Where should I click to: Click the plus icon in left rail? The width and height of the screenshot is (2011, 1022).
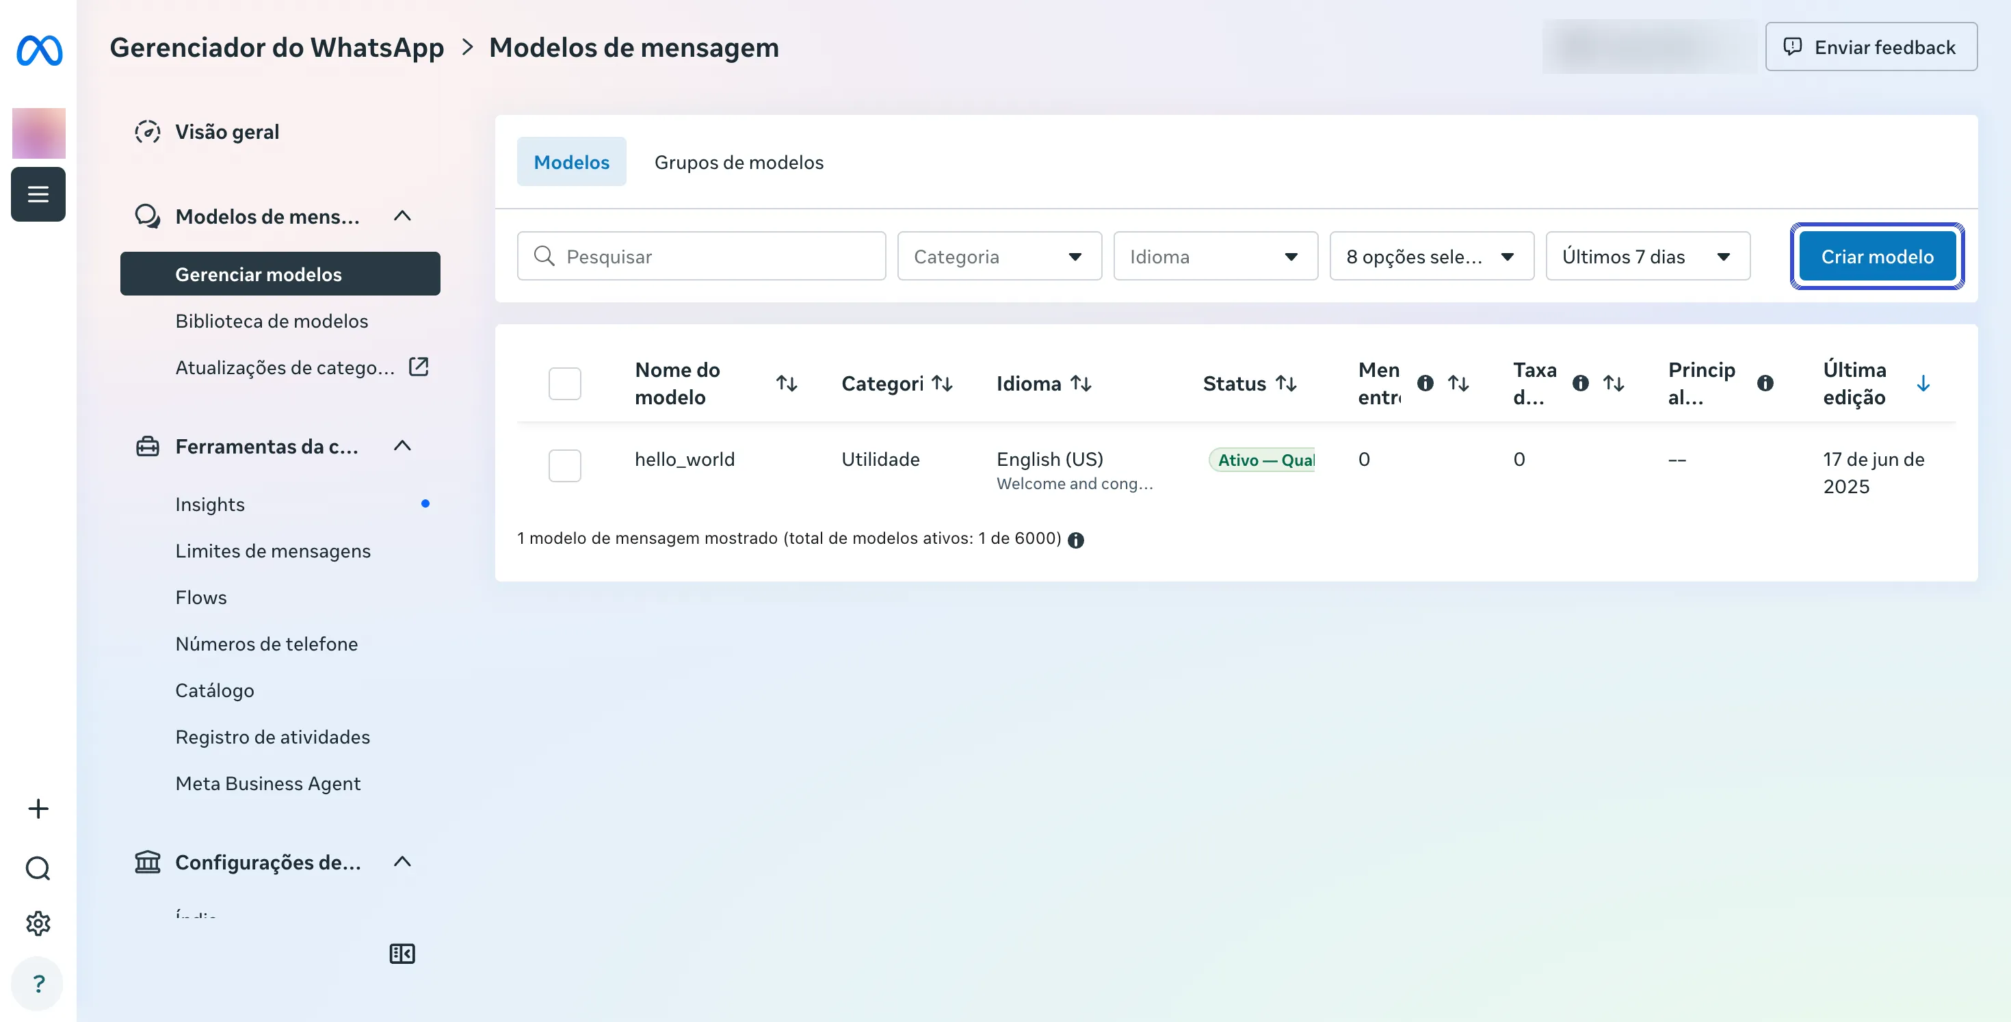click(x=38, y=808)
